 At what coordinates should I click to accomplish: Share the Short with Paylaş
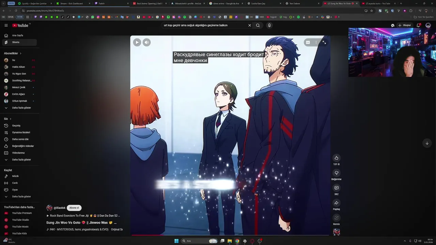point(336,203)
